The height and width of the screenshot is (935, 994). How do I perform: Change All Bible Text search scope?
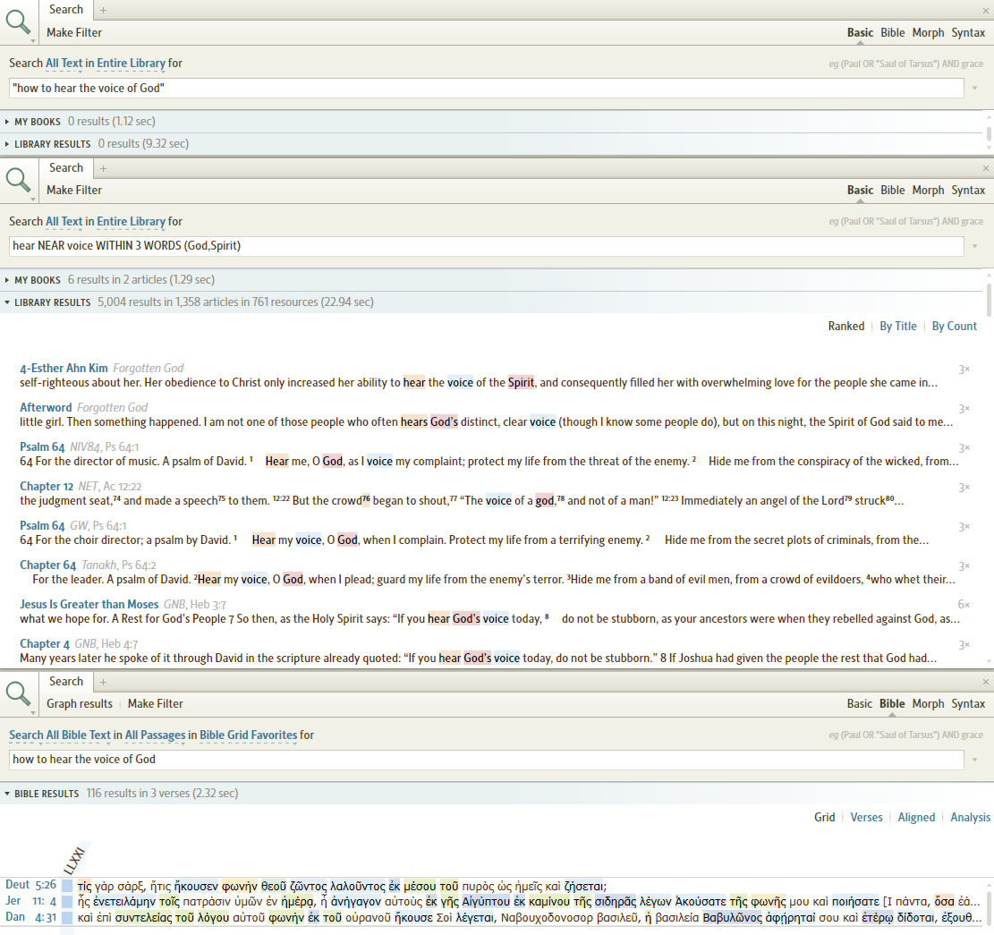60,735
